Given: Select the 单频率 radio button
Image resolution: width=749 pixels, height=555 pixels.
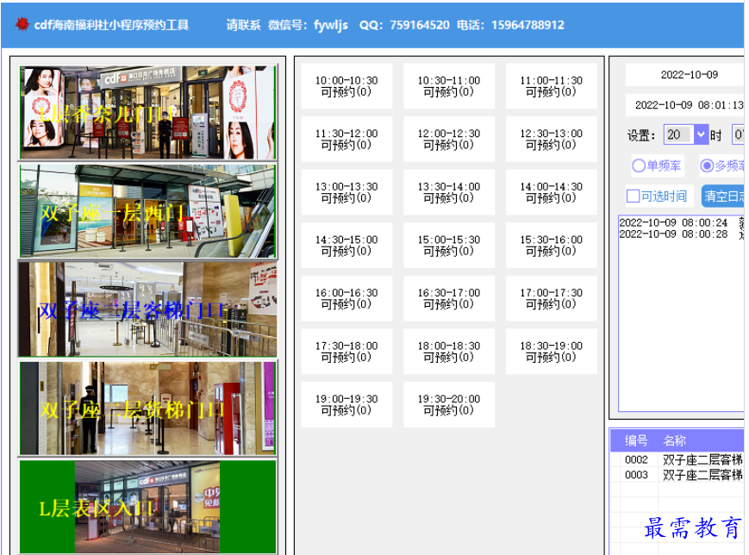Looking at the screenshot, I should (657, 165).
